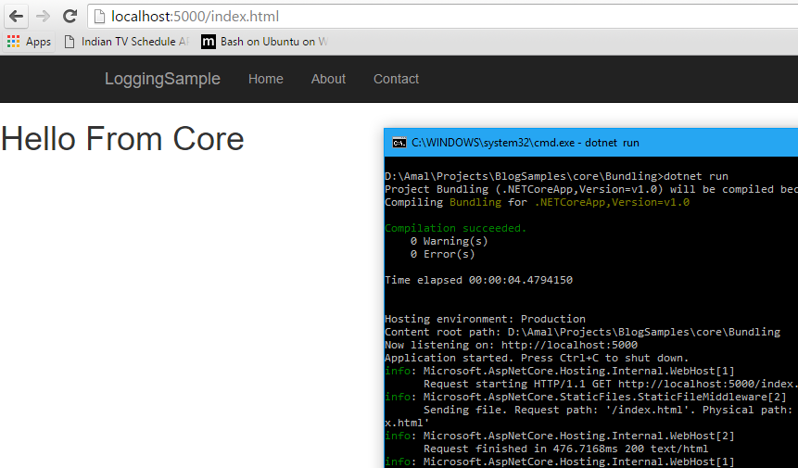798x468 pixels.
Task: Click the Hosting environment: Production line
Action: tap(485, 319)
